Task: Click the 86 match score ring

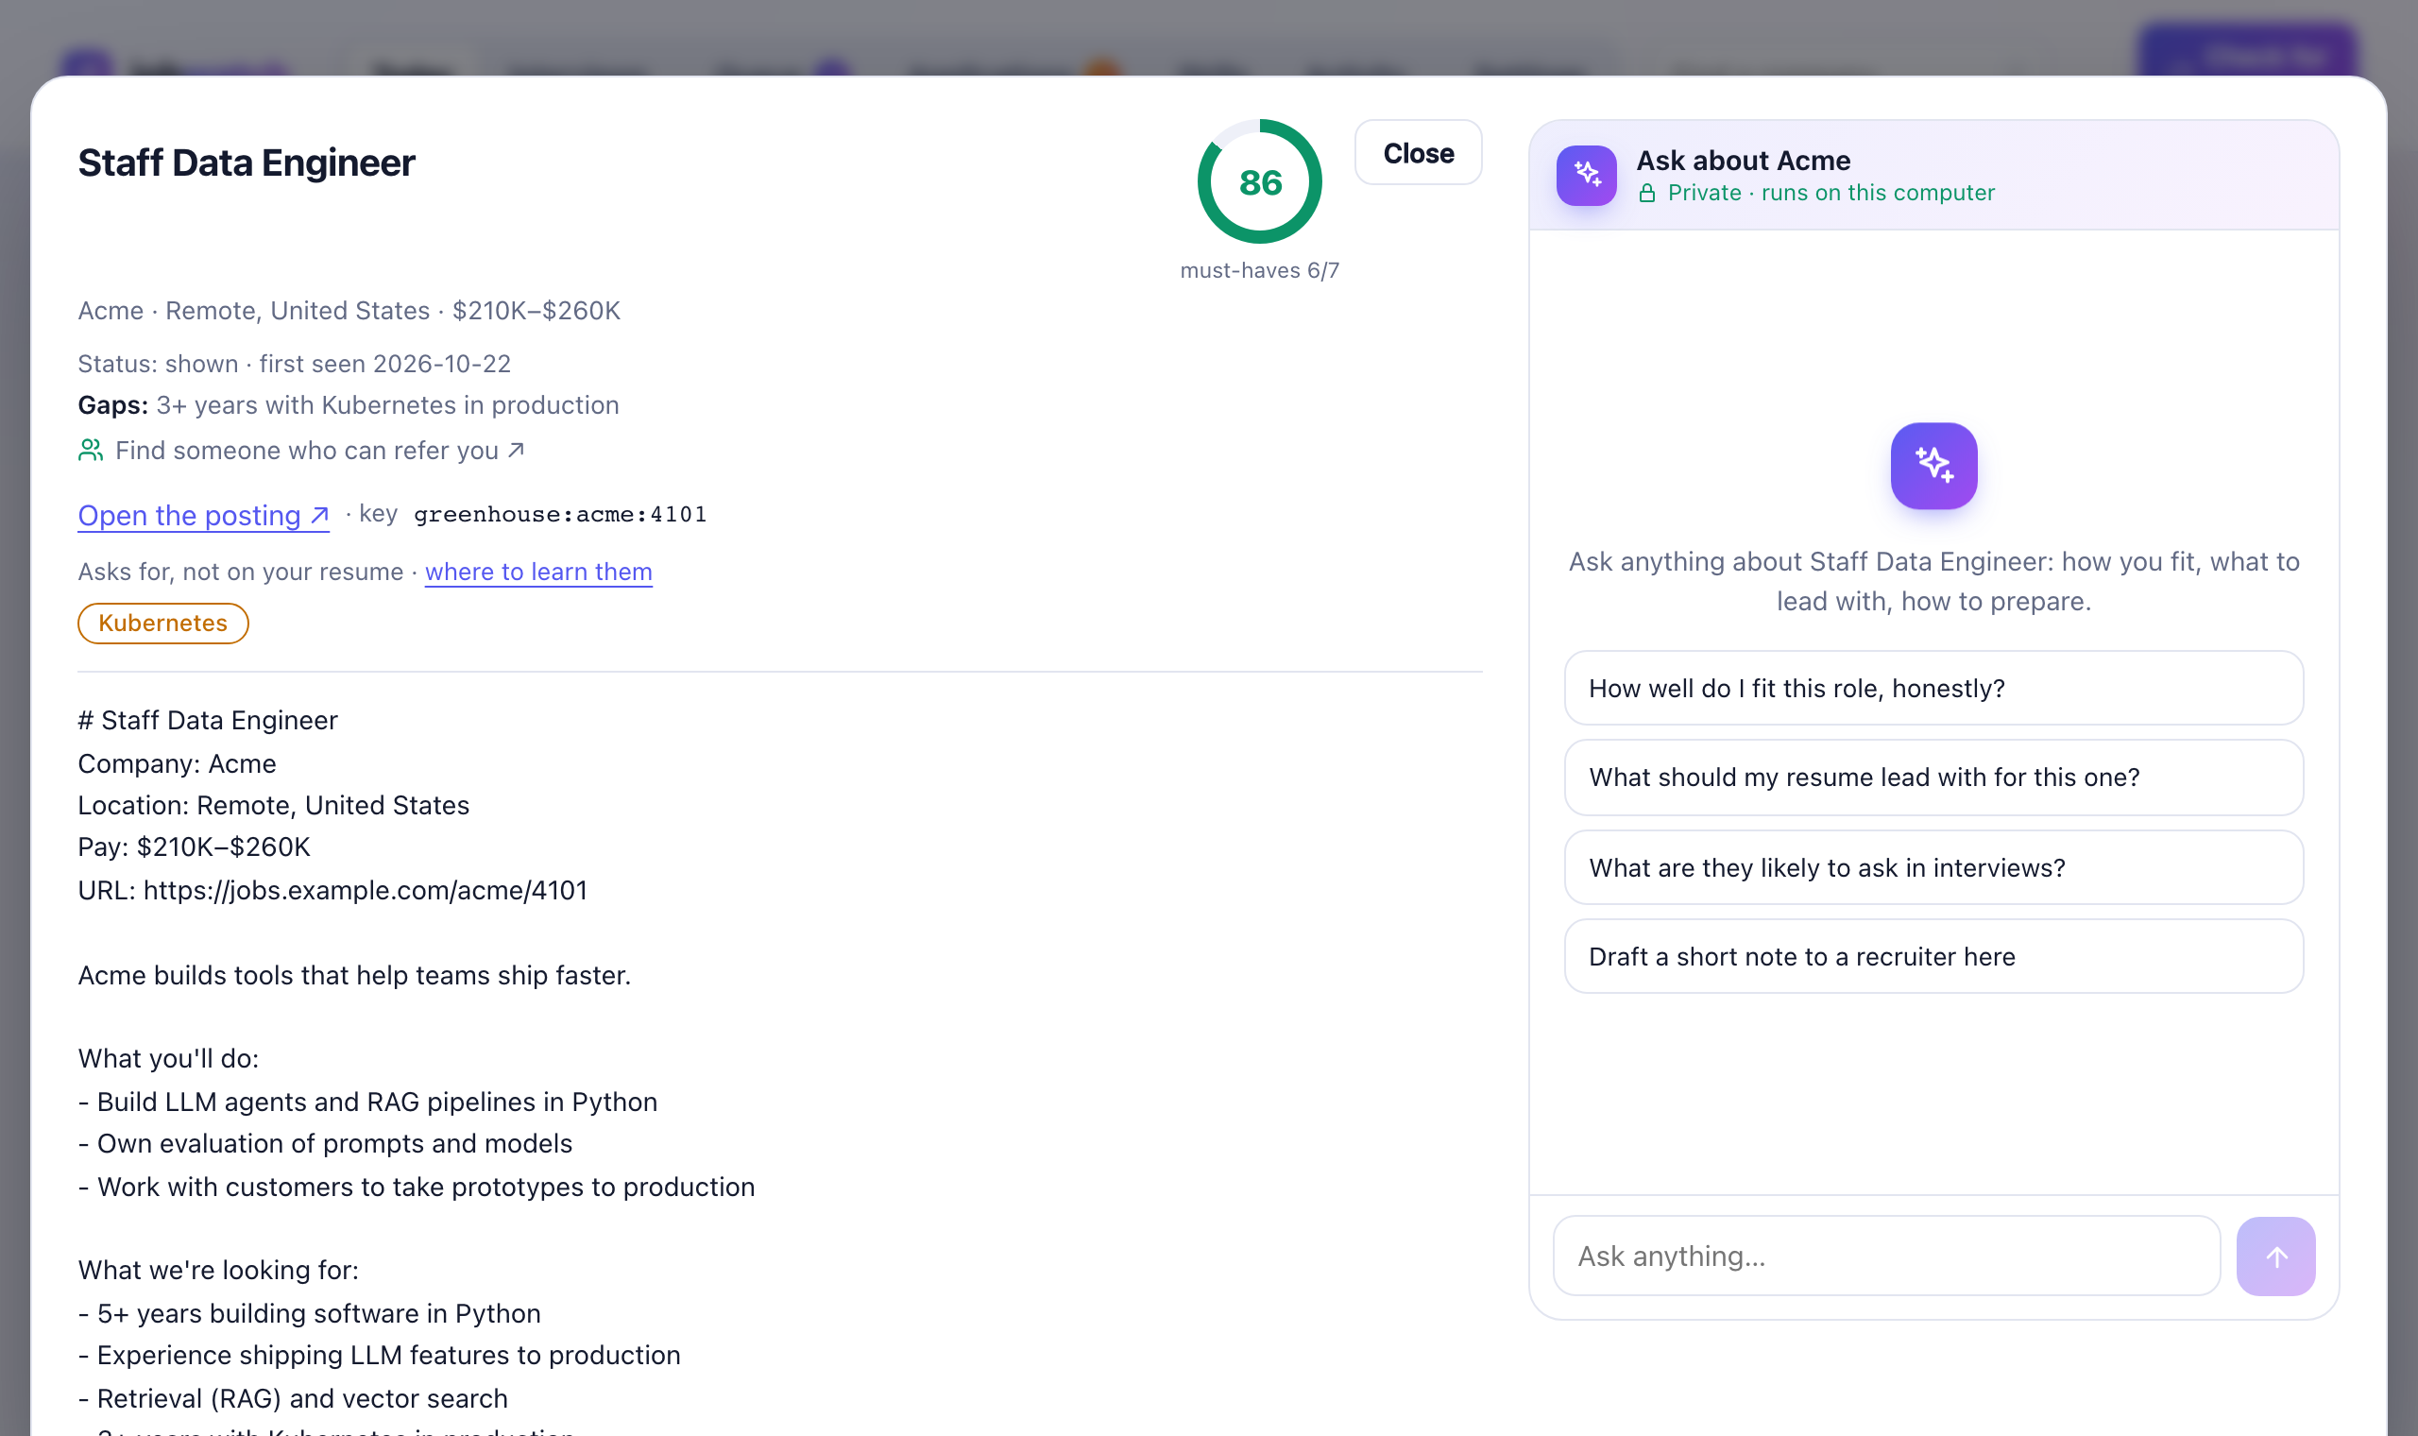Action: (x=1259, y=182)
